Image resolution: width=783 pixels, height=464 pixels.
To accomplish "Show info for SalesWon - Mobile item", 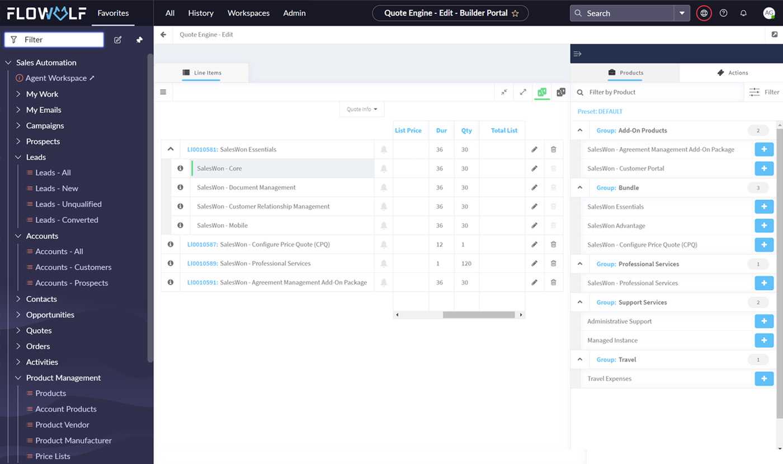I will pyautogui.click(x=180, y=225).
